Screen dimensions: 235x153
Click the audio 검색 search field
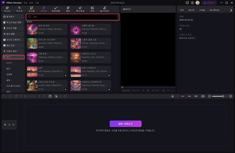72,16
